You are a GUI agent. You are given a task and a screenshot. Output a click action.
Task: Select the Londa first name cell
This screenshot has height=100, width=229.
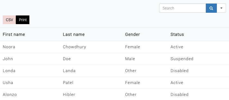click(9, 71)
